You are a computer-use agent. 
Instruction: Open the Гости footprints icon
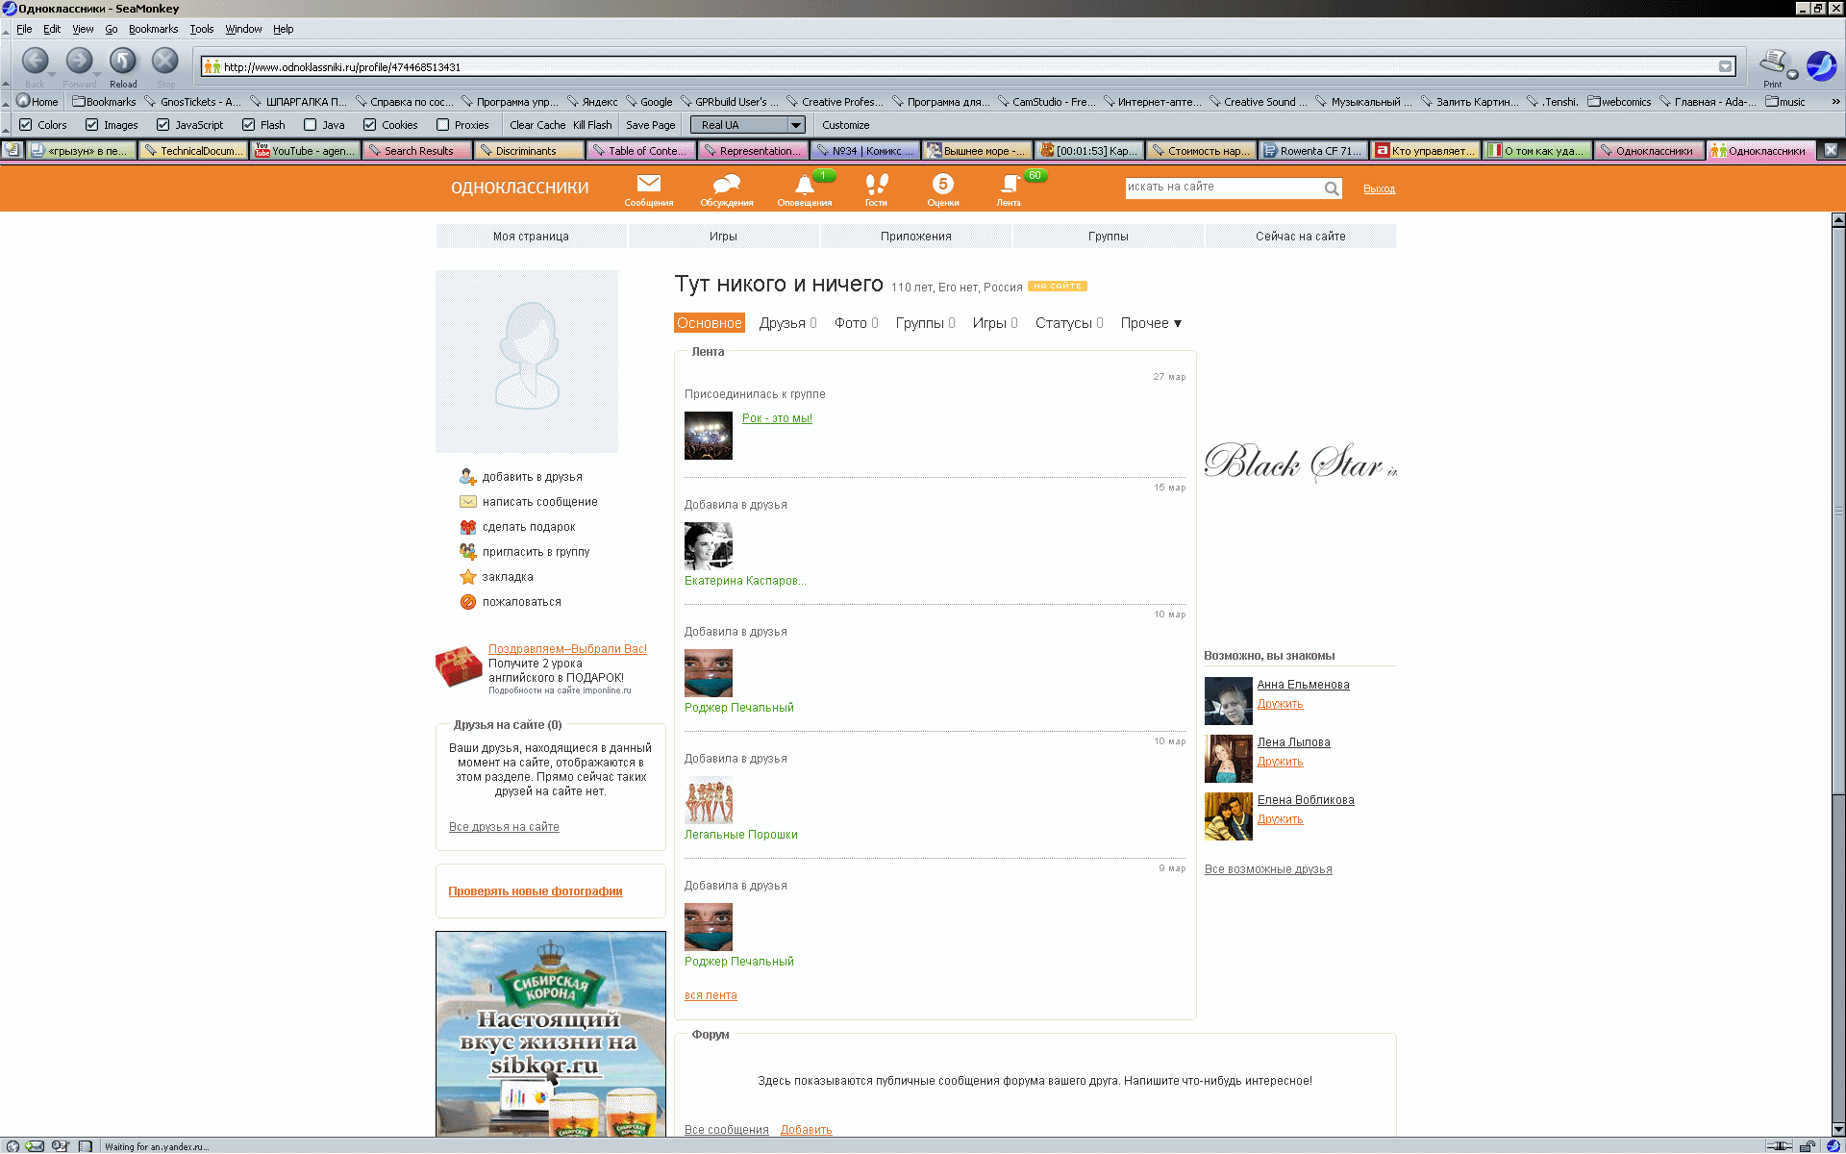pos(876,184)
